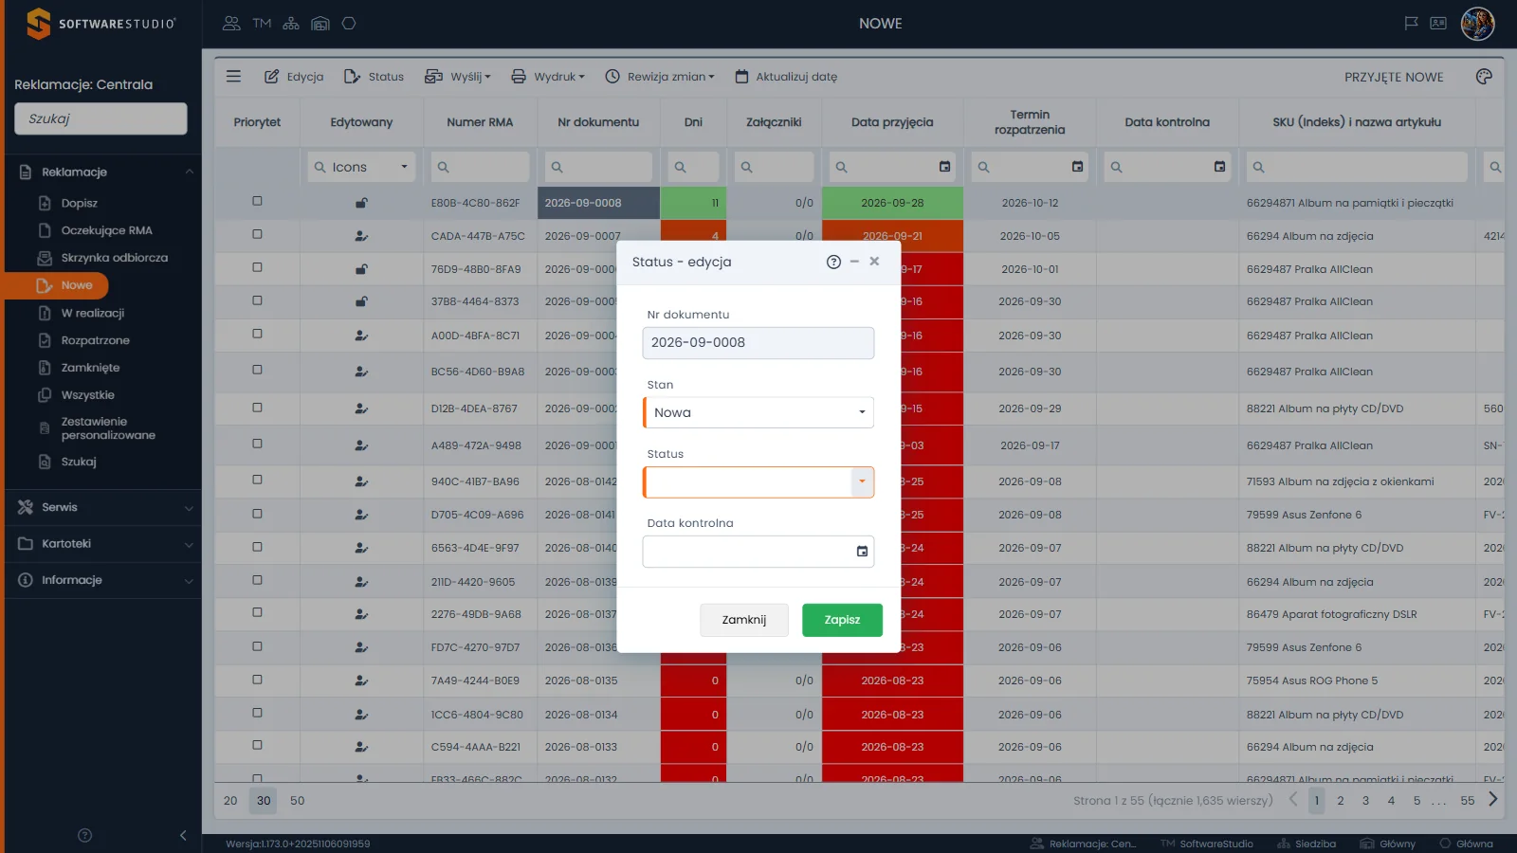The height and width of the screenshot is (853, 1517).
Task: Open the user avatar profile picture
Action: (x=1478, y=24)
